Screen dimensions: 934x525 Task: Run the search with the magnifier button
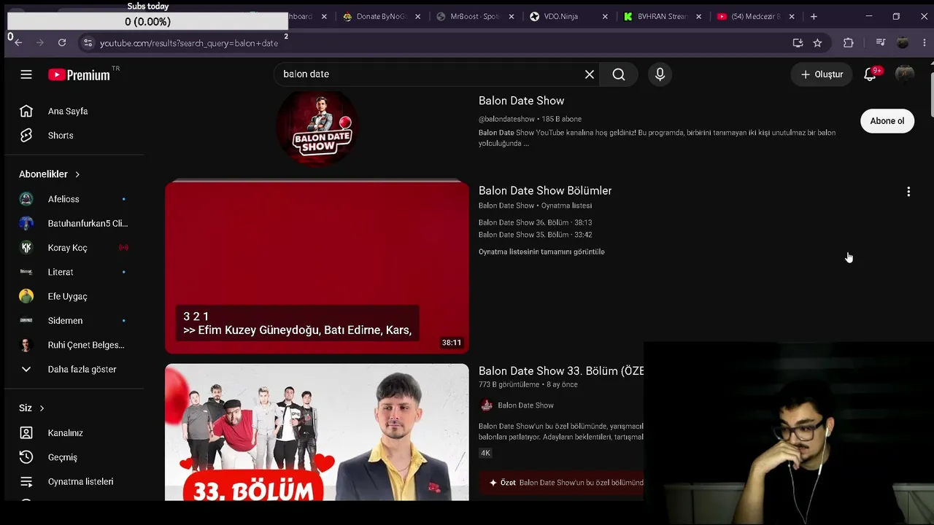(619, 74)
